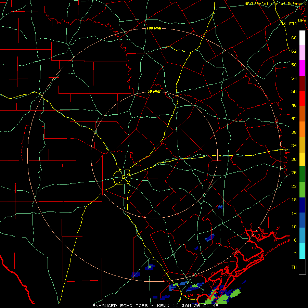Click the legend value '22'
The height and width of the screenshot is (308, 308).
294,186
